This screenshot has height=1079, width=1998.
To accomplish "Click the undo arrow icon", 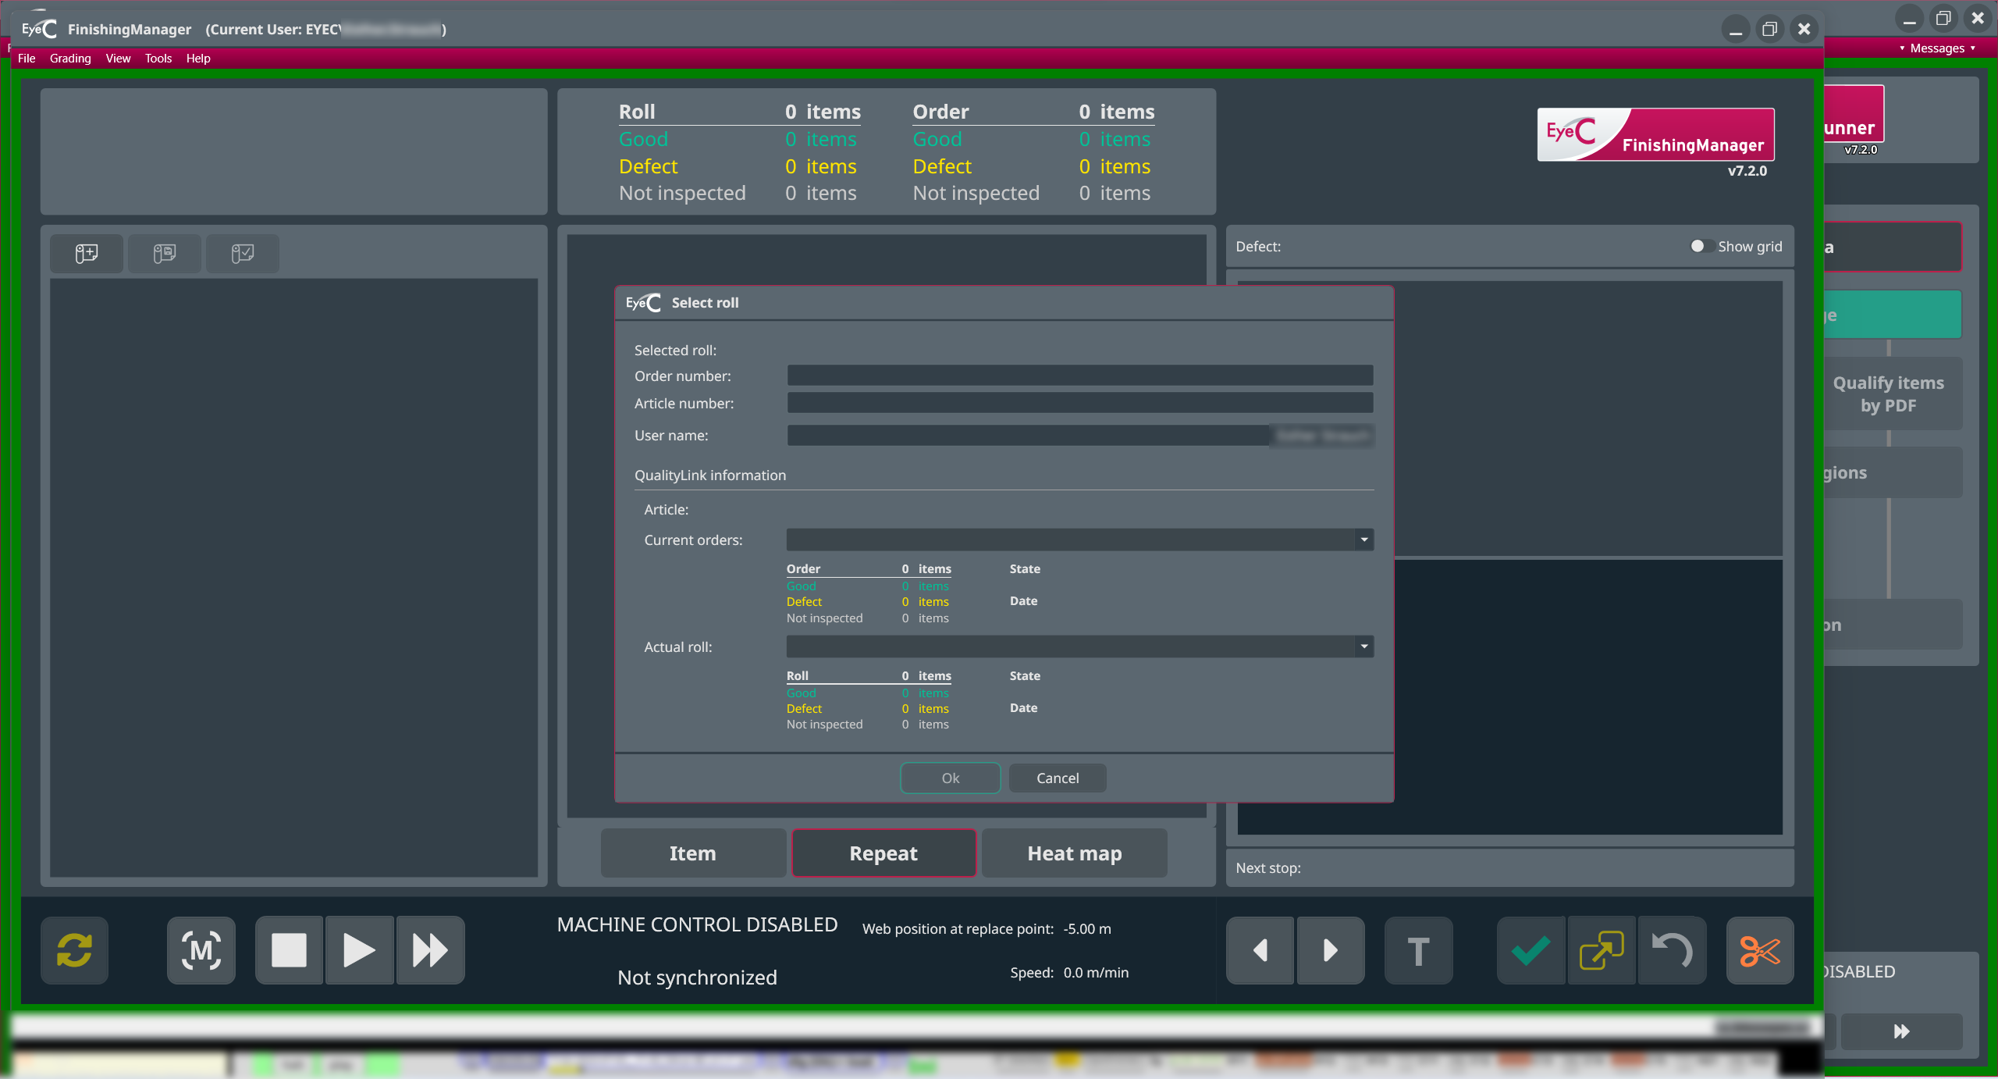I will (x=1672, y=951).
